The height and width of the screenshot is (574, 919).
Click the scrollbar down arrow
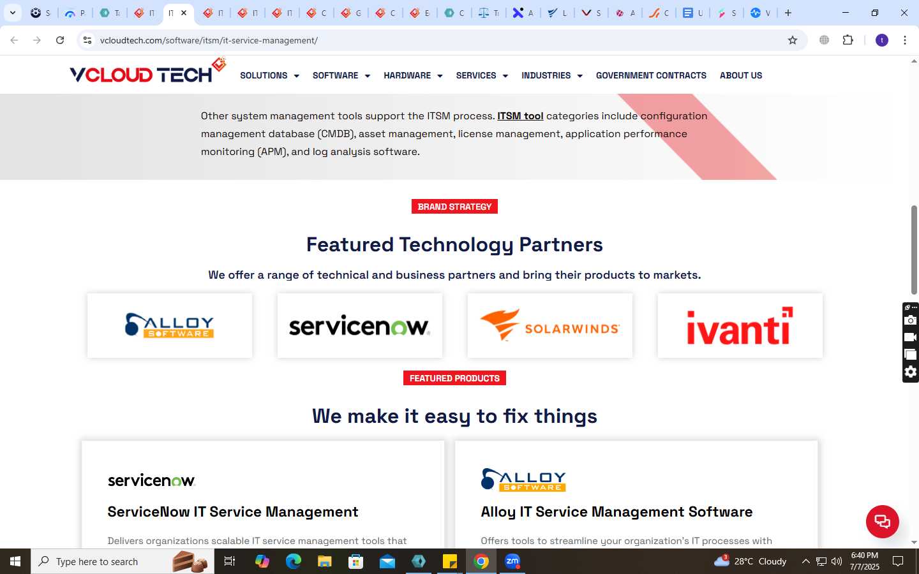click(x=914, y=542)
